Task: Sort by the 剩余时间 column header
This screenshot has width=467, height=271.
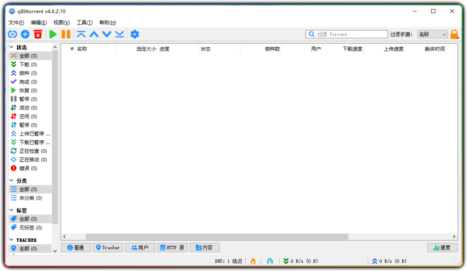Action: [425, 49]
